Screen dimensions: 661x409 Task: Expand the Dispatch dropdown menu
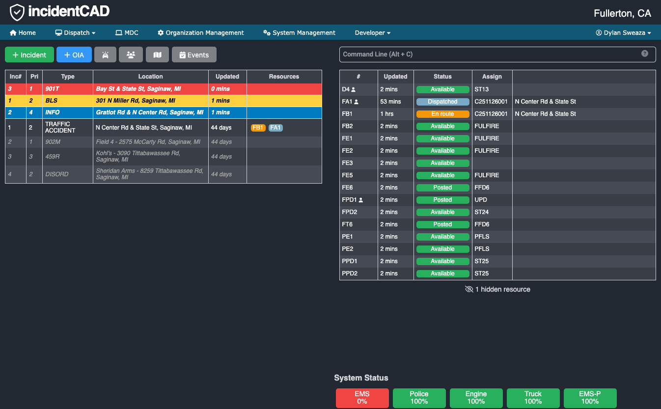pos(75,33)
